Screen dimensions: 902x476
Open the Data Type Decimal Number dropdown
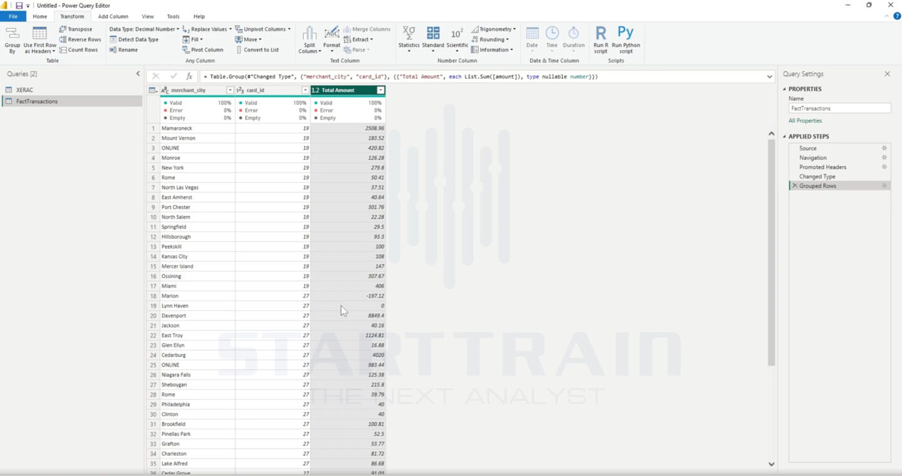point(144,29)
